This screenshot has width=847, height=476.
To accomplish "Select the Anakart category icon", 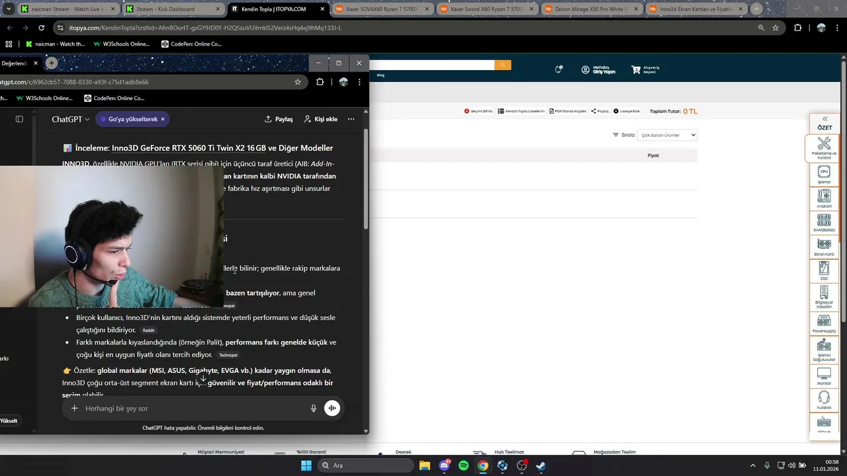I will [824, 199].
